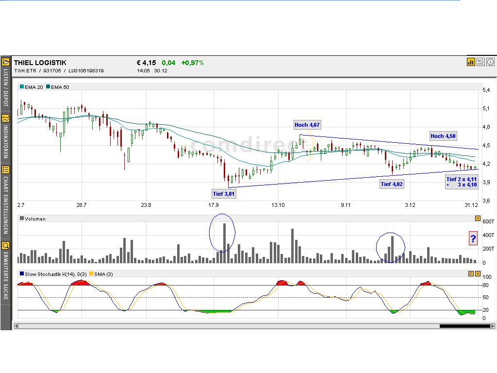The height and width of the screenshot is (373, 497).
Task: Open the Indikatoren sidebar panel
Action: click(5, 118)
